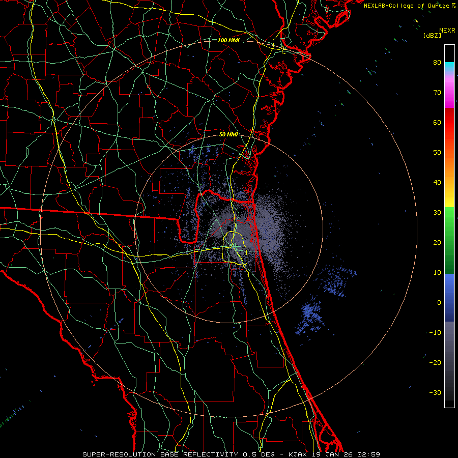This screenshot has width=458, height=458.
Task: Click the 0 dBZ scale value
Action: coord(439,303)
